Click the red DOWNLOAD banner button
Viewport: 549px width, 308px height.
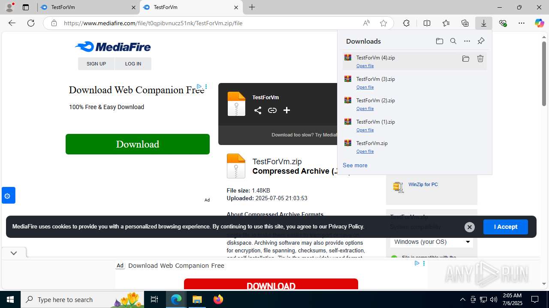[x=271, y=284]
